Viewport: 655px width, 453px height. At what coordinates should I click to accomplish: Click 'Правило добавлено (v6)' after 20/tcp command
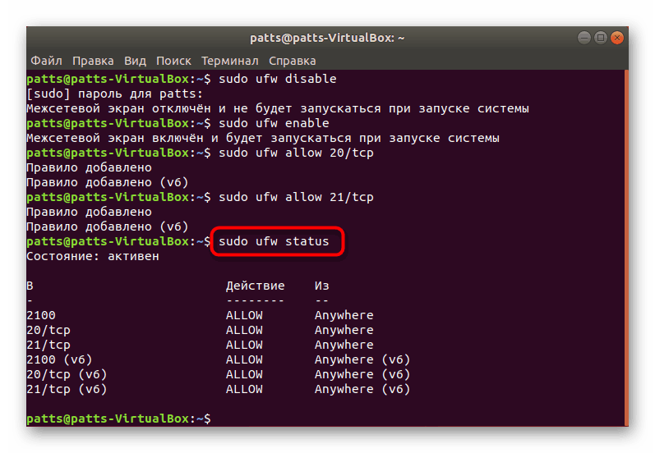(x=108, y=182)
